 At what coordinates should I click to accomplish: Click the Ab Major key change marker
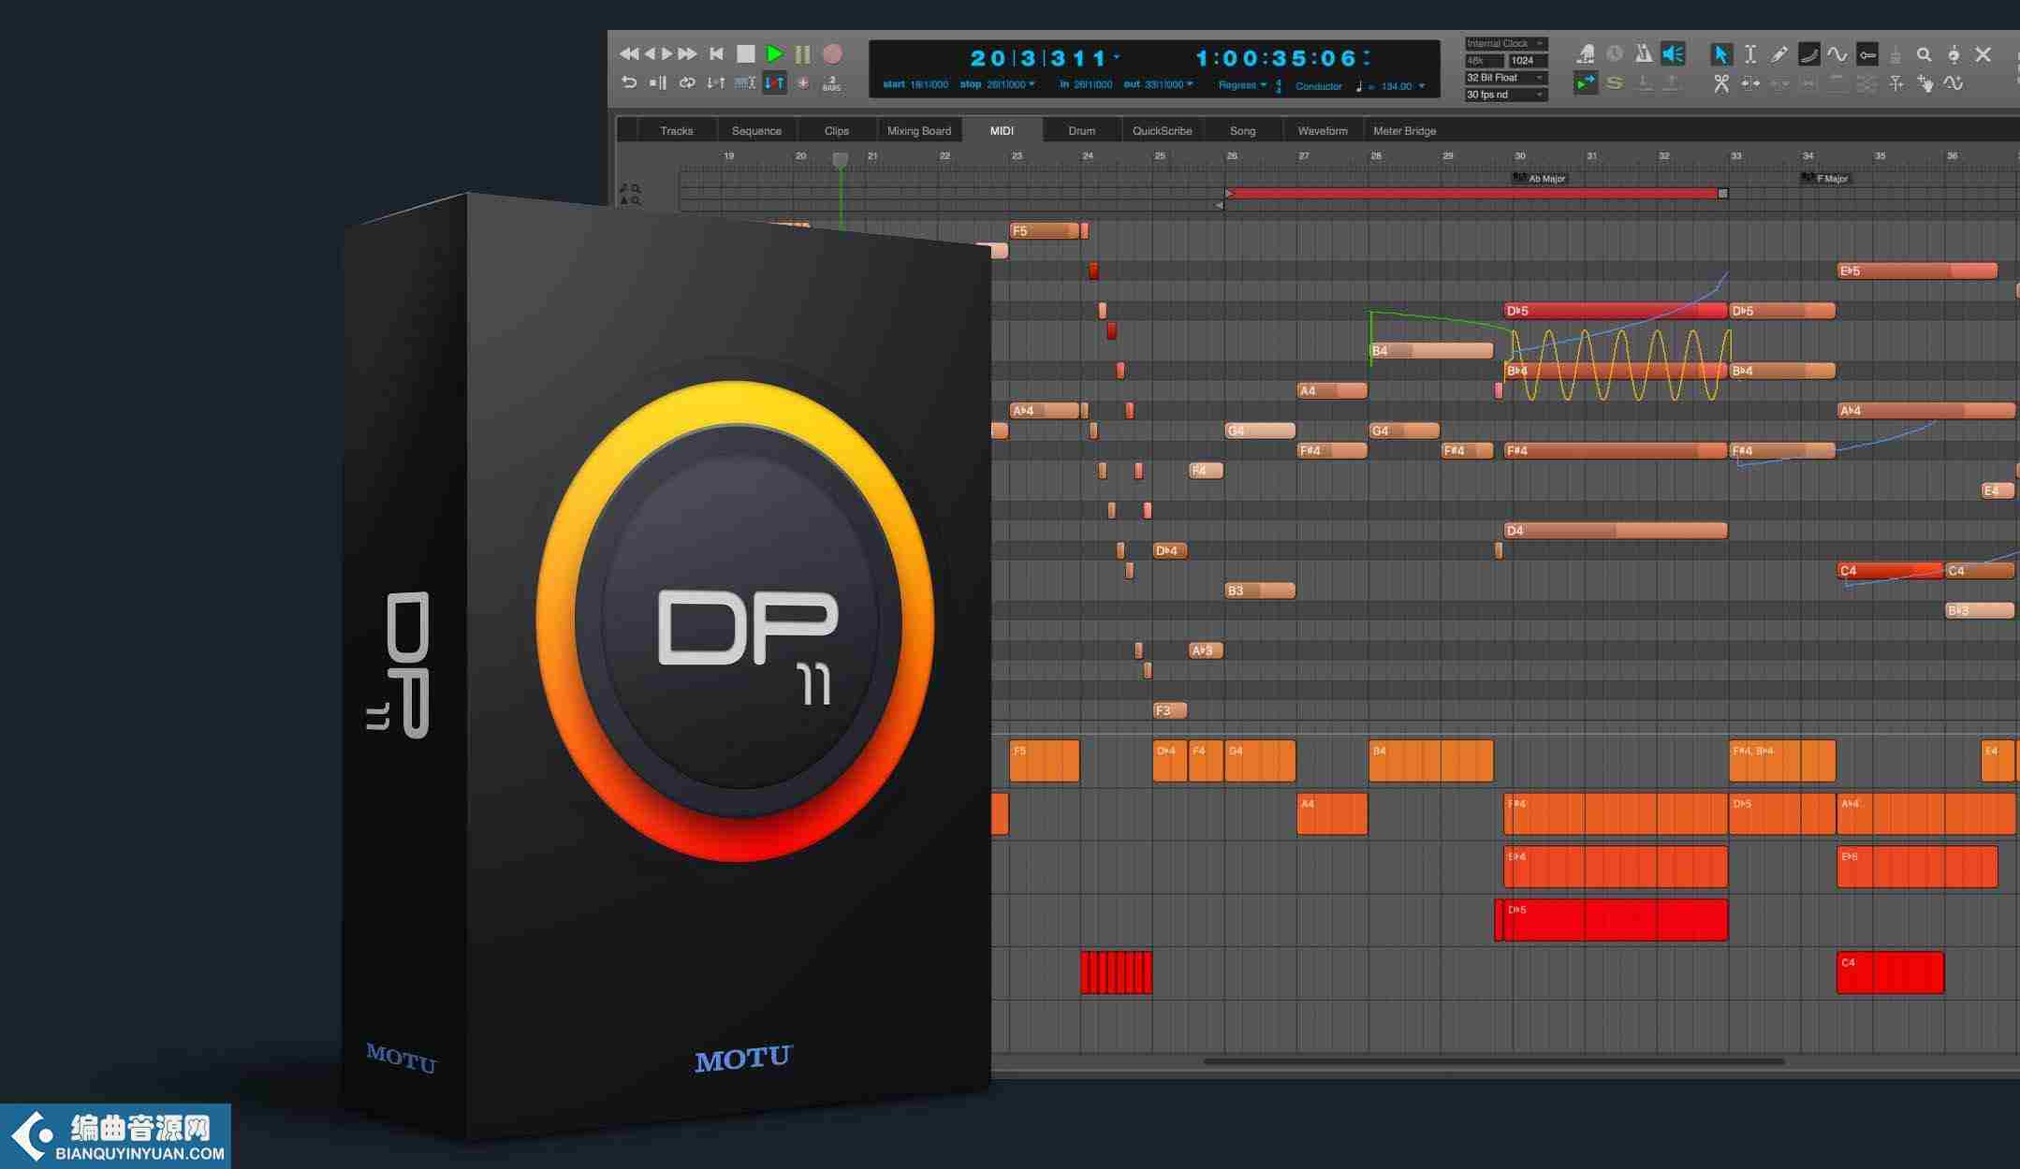(x=1540, y=178)
